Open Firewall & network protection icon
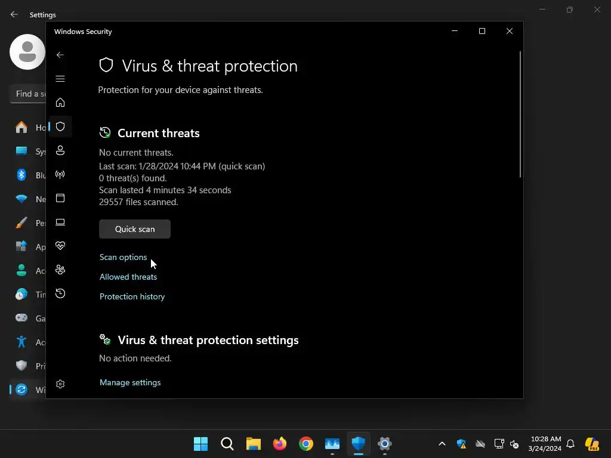This screenshot has width=611, height=458. [60, 174]
